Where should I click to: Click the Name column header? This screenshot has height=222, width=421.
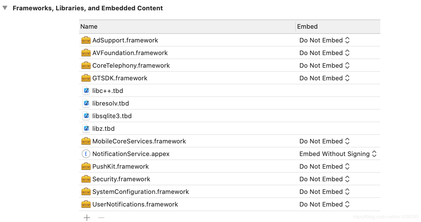[89, 26]
